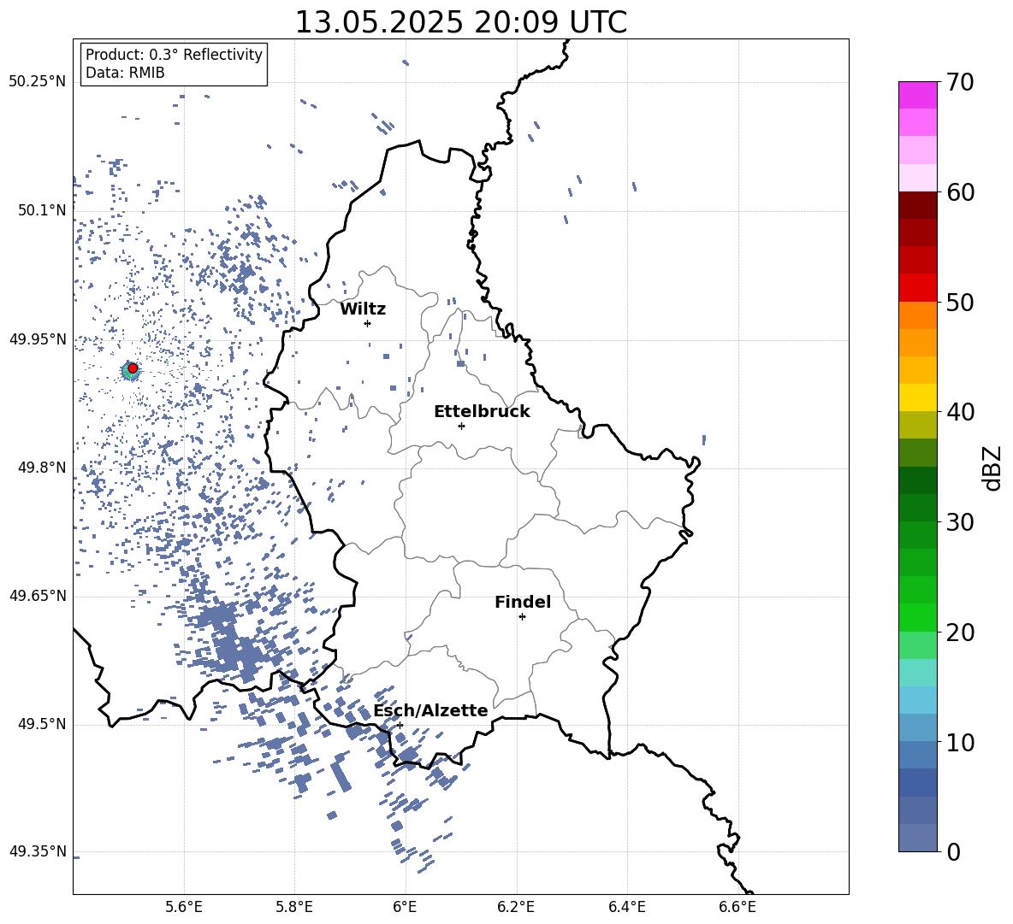Screen dimensions: 1013x924
Task: Click the colorbar tick label 20
Action: [960, 633]
